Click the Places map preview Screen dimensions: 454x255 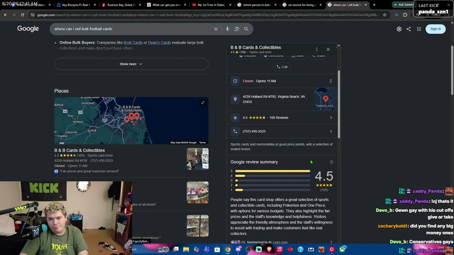(131, 121)
